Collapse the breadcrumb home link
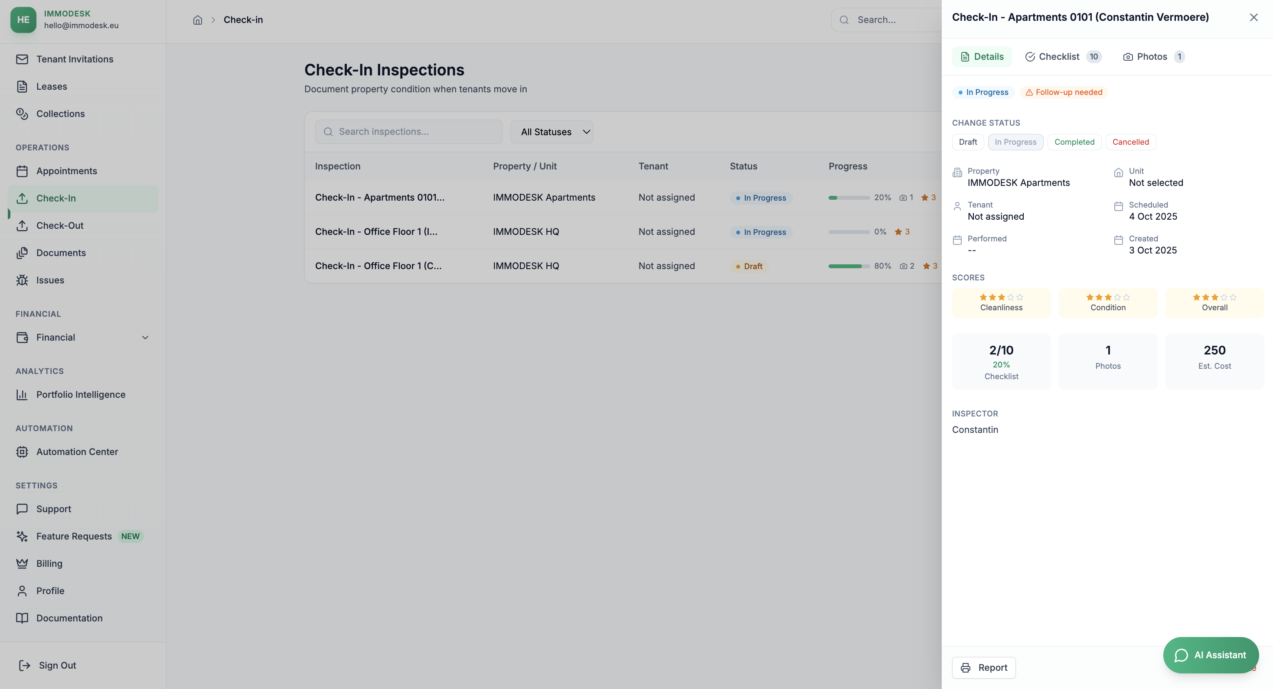This screenshot has width=1273, height=689. pos(198,20)
